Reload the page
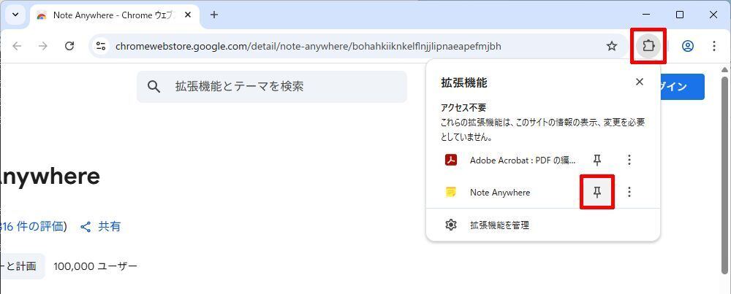 click(69, 46)
